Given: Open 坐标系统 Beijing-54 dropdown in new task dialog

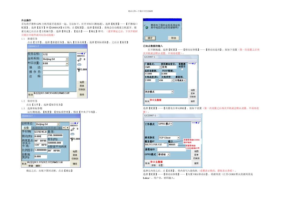Looking at the screenshot, I should 67,59.
